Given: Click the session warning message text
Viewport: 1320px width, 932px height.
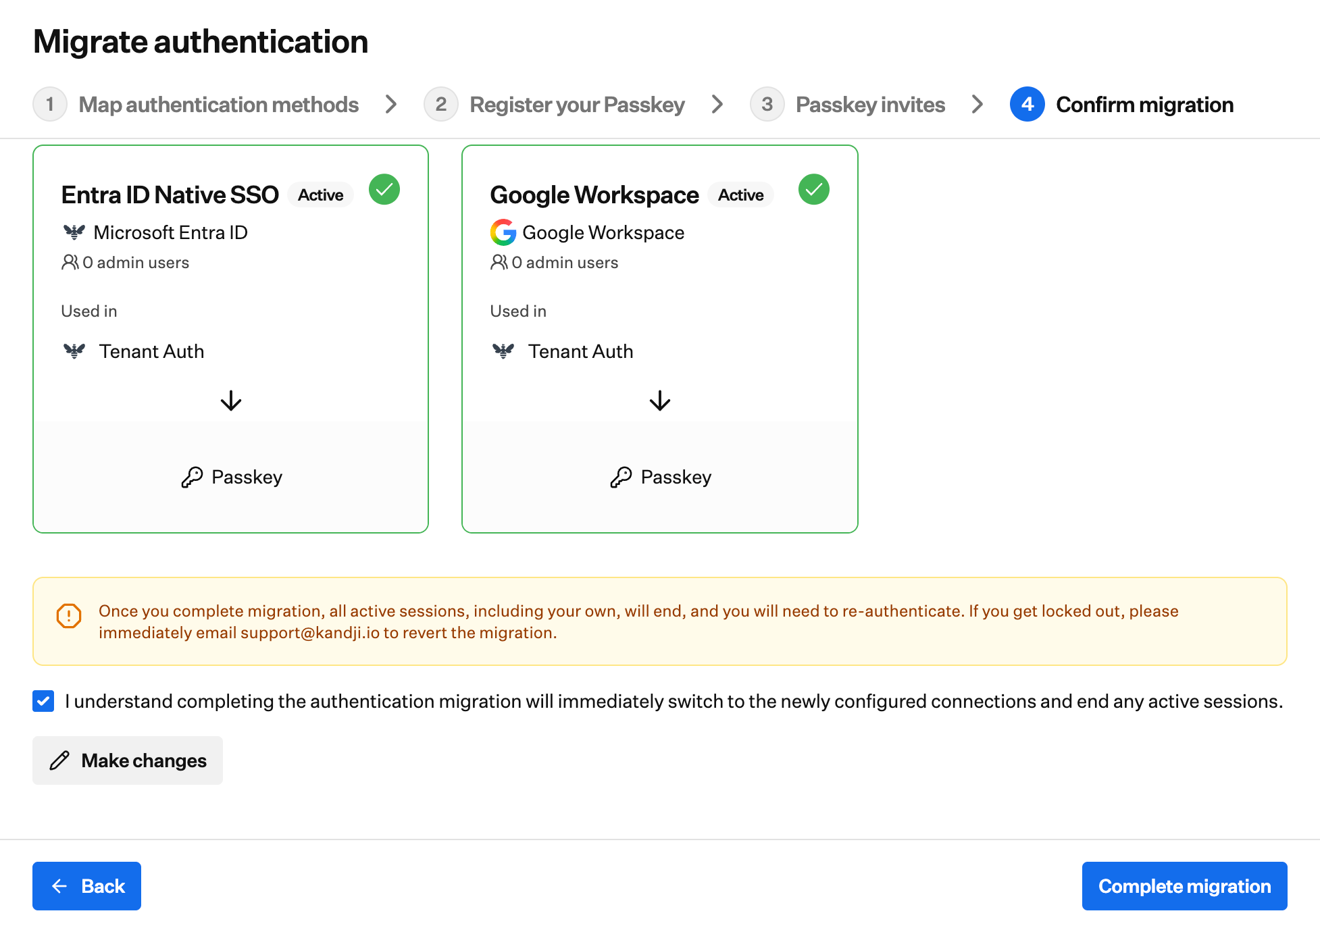Looking at the screenshot, I should coord(638,621).
